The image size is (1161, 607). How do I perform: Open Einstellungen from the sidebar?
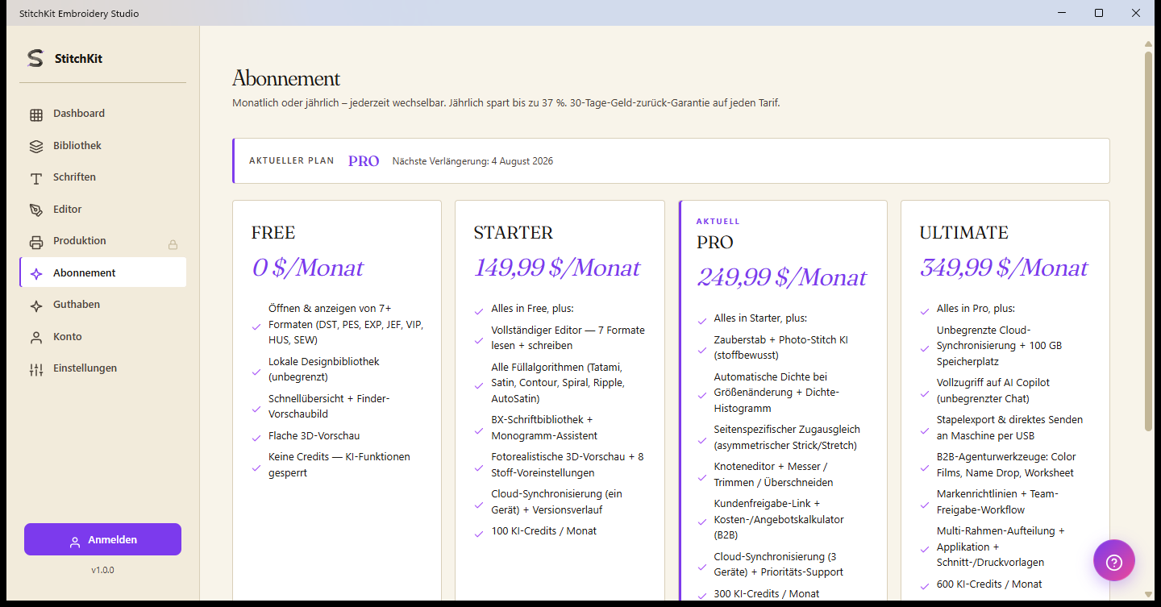pos(102,368)
